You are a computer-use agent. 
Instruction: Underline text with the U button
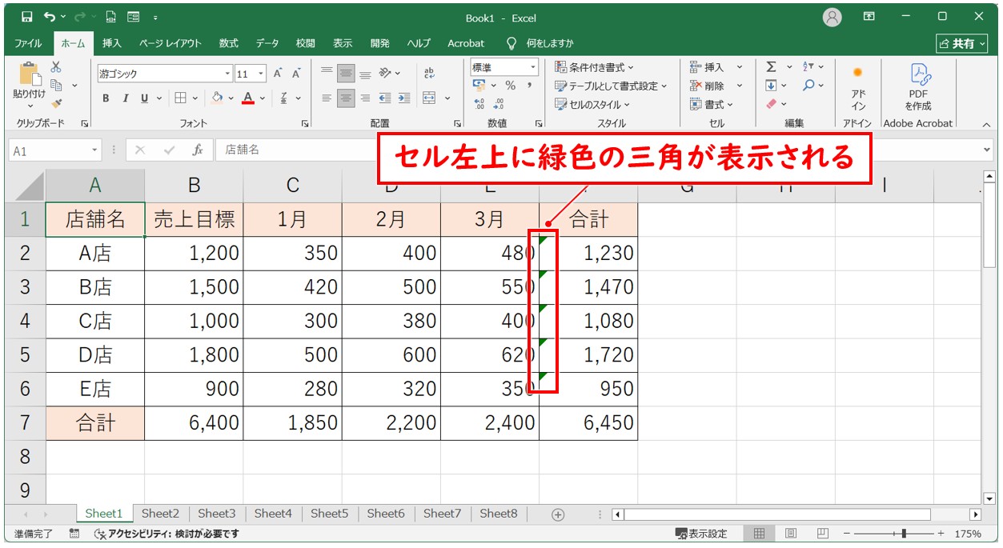click(145, 98)
